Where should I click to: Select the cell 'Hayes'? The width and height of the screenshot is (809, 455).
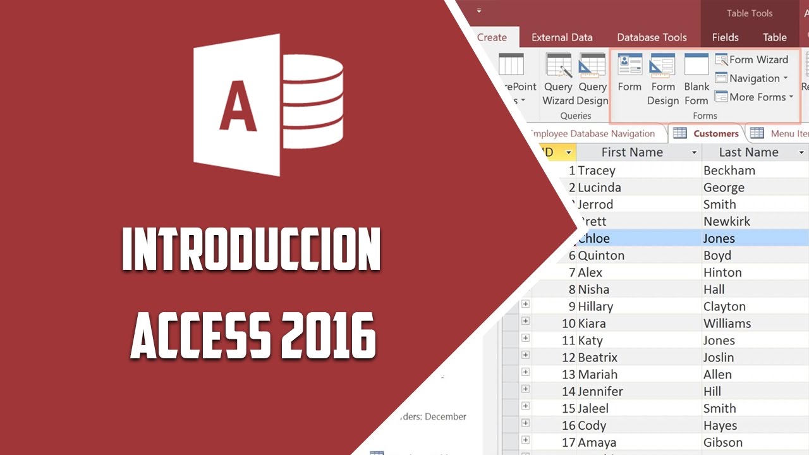pyautogui.click(x=755, y=427)
